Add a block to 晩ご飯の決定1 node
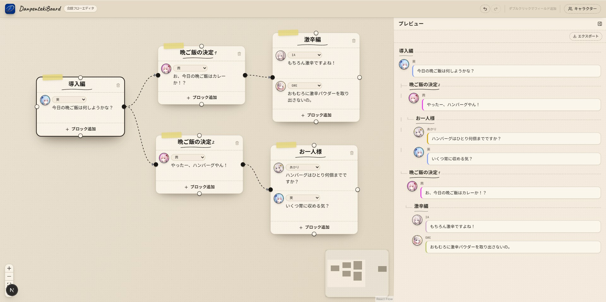606x302 pixels. 201,98
